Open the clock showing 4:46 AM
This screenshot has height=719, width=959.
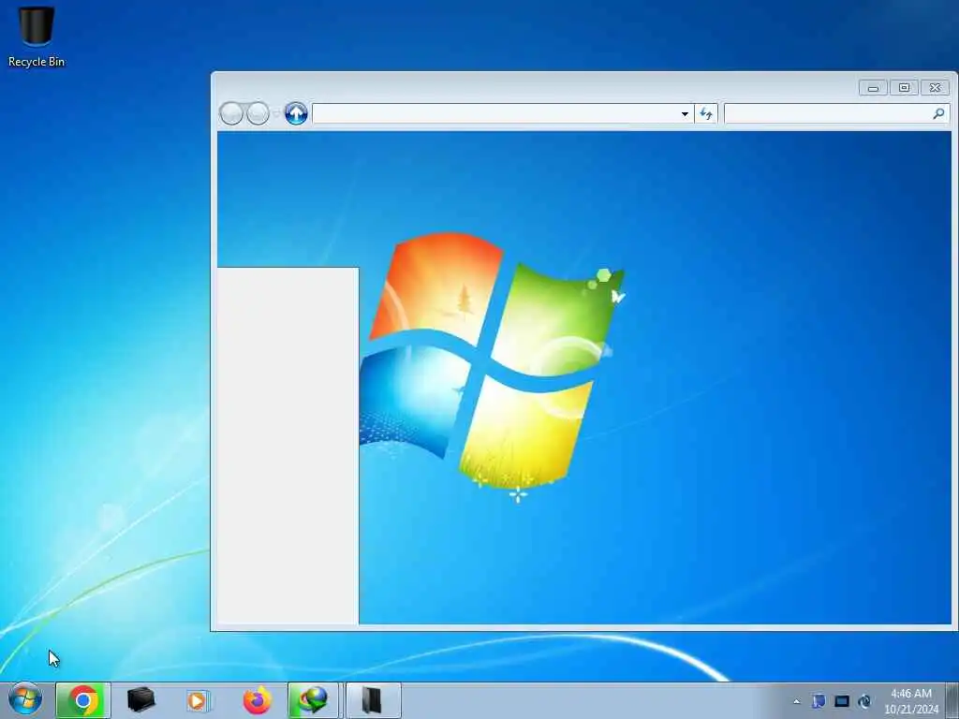911,701
